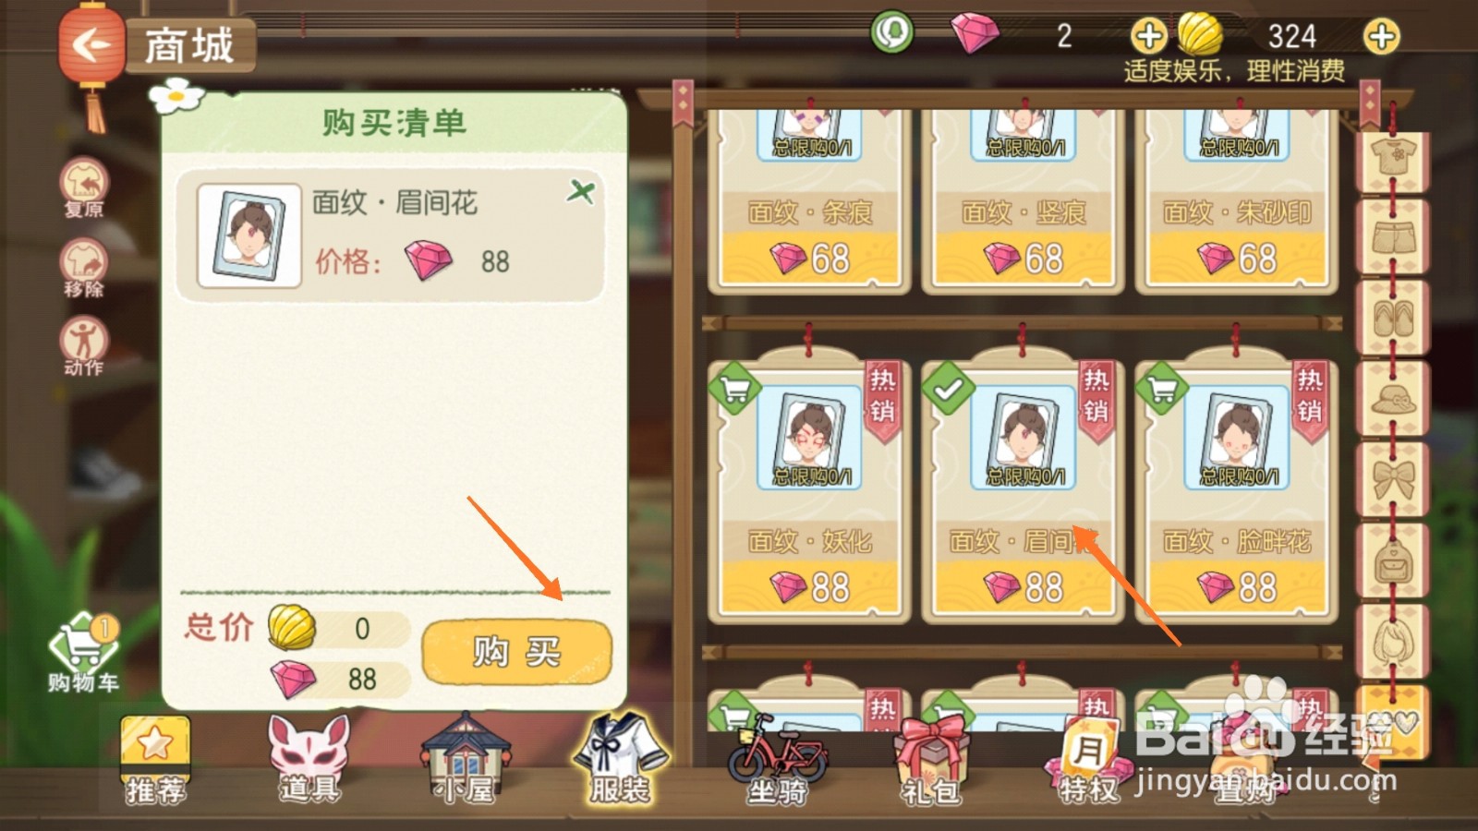Add more gems with the plus icon
Screen dimensions: 1478x831
[x=1148, y=37]
